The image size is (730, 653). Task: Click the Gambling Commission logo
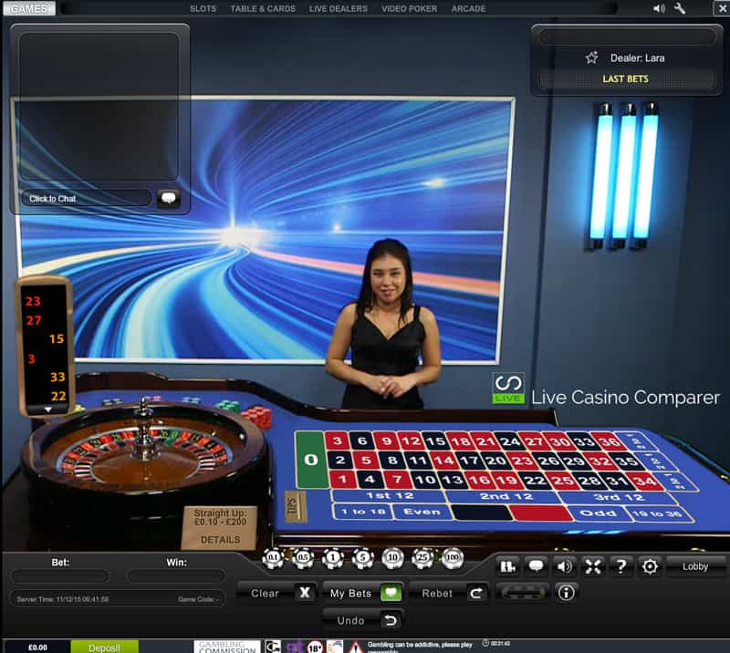pyautogui.click(x=227, y=647)
